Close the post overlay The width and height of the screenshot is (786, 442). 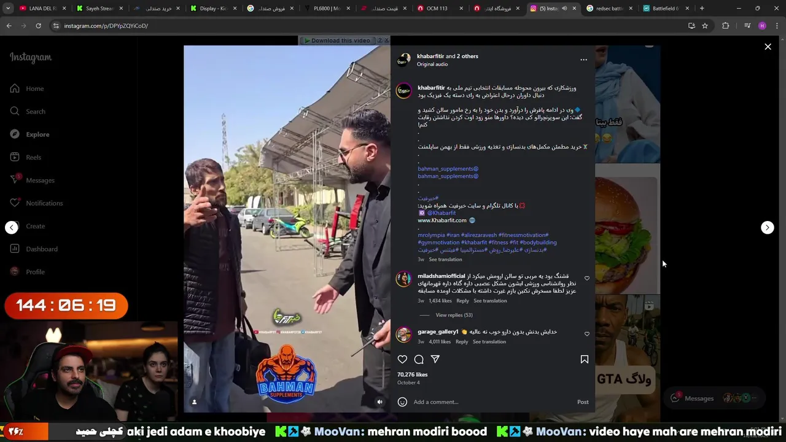pos(768,47)
